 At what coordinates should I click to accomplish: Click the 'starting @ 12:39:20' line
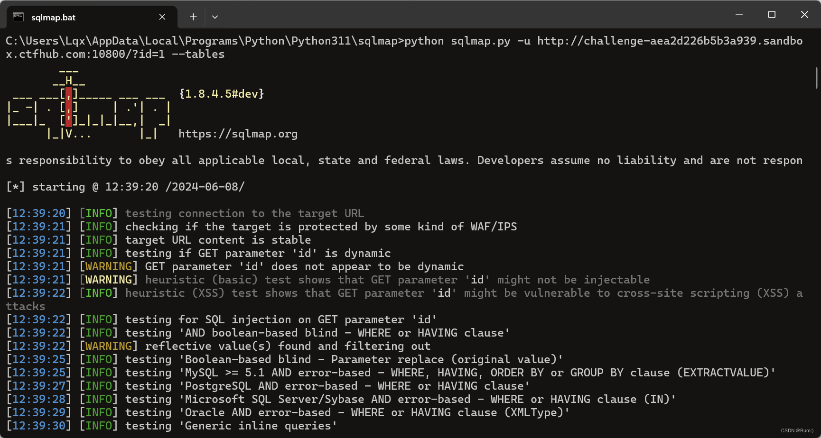coord(125,187)
